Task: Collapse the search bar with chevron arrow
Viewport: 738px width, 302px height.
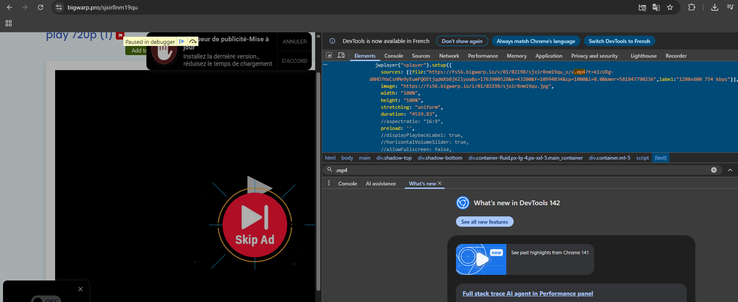Action: pos(730,170)
